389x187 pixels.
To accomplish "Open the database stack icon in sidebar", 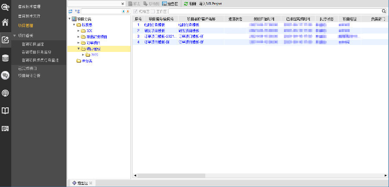I will [x=5, y=58].
